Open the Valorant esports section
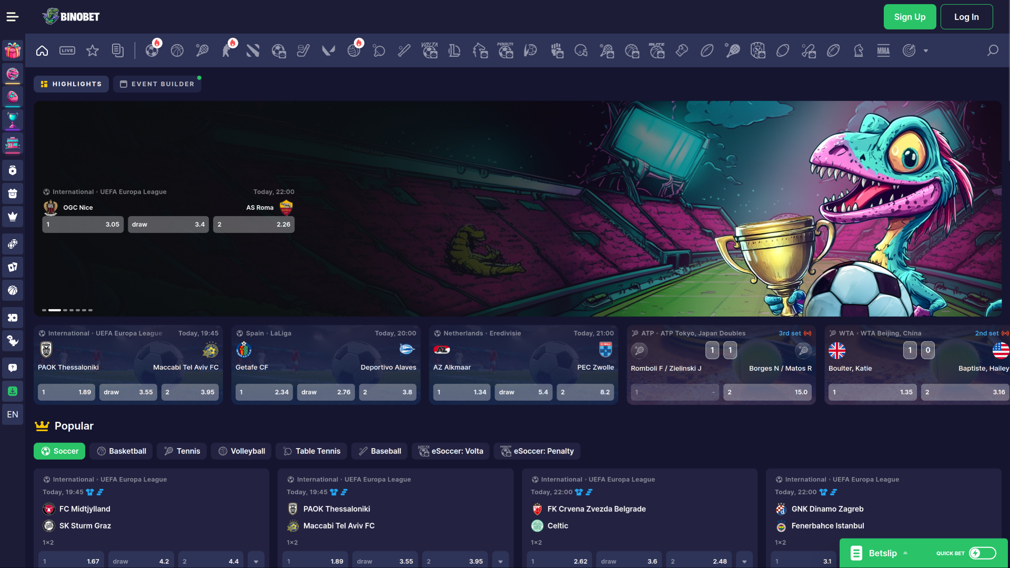Screen dimensions: 1010x568 (328, 50)
